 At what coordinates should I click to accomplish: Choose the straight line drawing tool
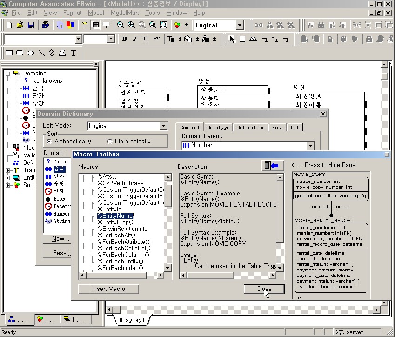41,53
